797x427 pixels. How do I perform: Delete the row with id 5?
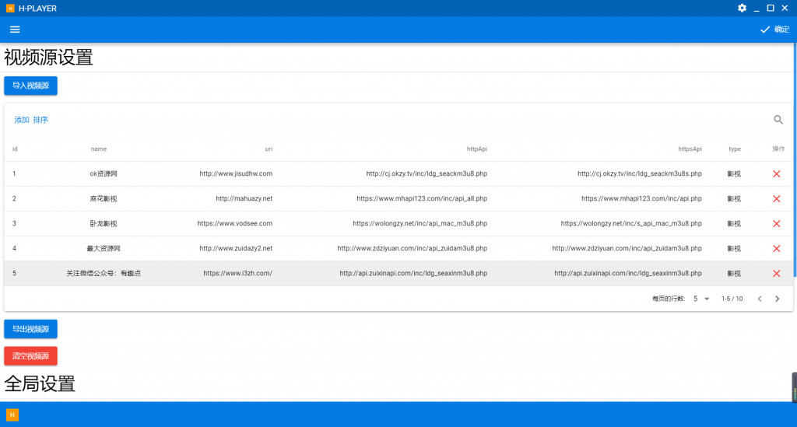coord(776,273)
